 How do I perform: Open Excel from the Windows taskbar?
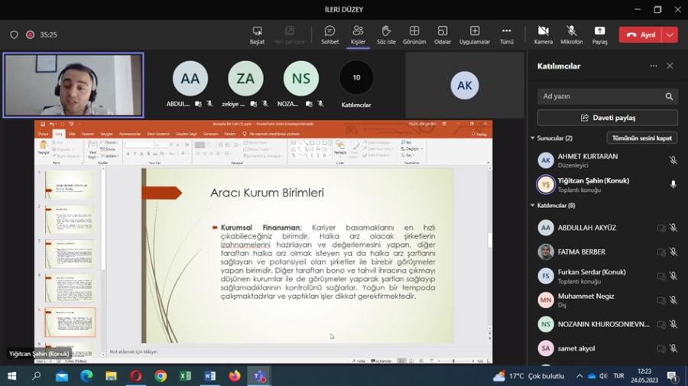coord(185,376)
